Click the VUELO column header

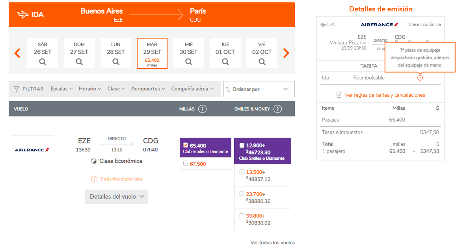click(x=21, y=109)
